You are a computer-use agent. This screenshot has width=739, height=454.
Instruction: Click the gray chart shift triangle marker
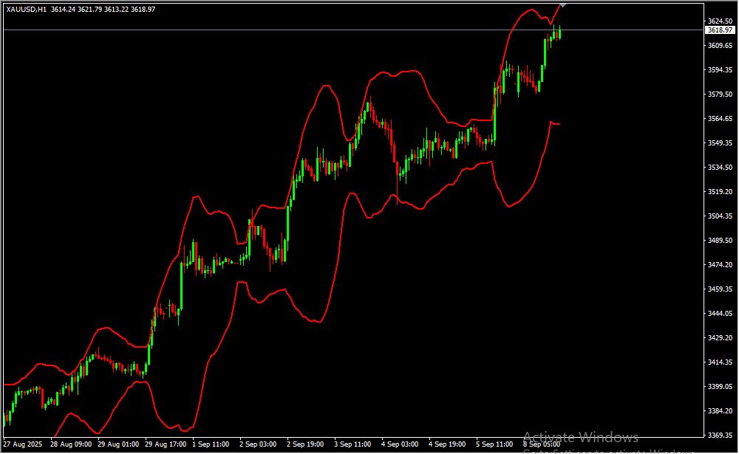point(562,4)
